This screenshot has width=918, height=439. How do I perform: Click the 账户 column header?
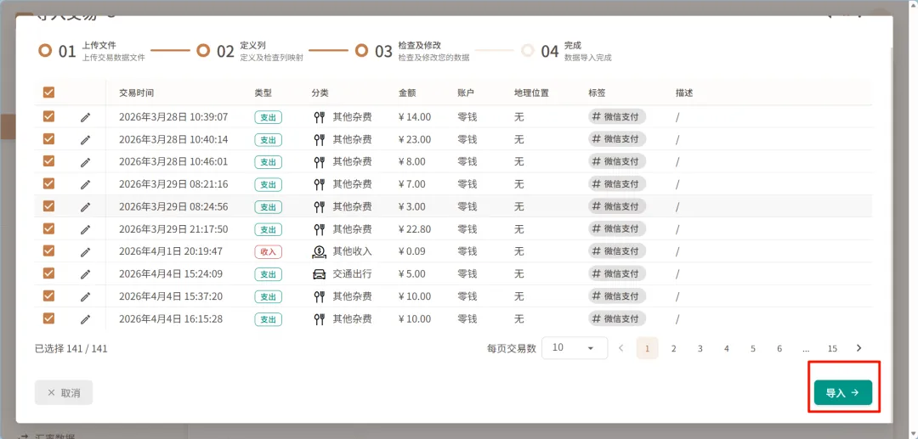coord(466,93)
